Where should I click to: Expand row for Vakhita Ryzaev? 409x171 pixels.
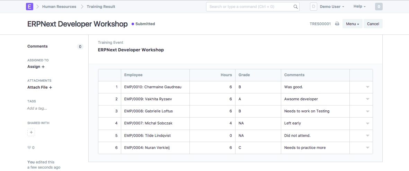tap(367, 99)
